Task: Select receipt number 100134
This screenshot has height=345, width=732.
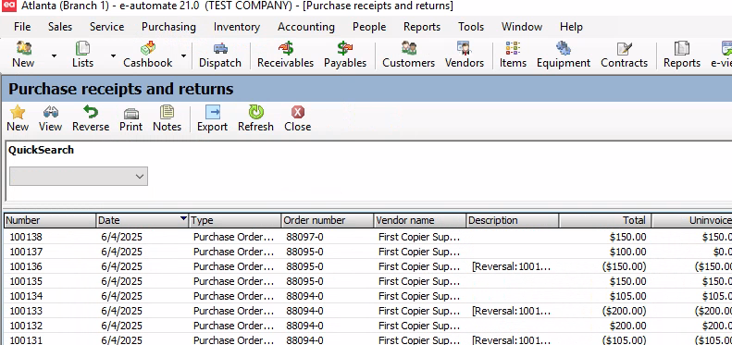Action: (26, 297)
